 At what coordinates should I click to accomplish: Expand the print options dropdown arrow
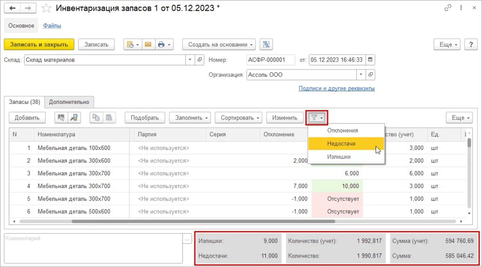[x=169, y=45]
